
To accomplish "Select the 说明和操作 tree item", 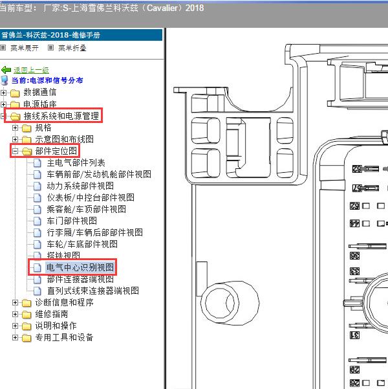I will [56, 326].
